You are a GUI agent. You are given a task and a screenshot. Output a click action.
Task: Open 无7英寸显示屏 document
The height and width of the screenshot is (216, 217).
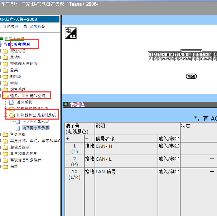pos(36,121)
